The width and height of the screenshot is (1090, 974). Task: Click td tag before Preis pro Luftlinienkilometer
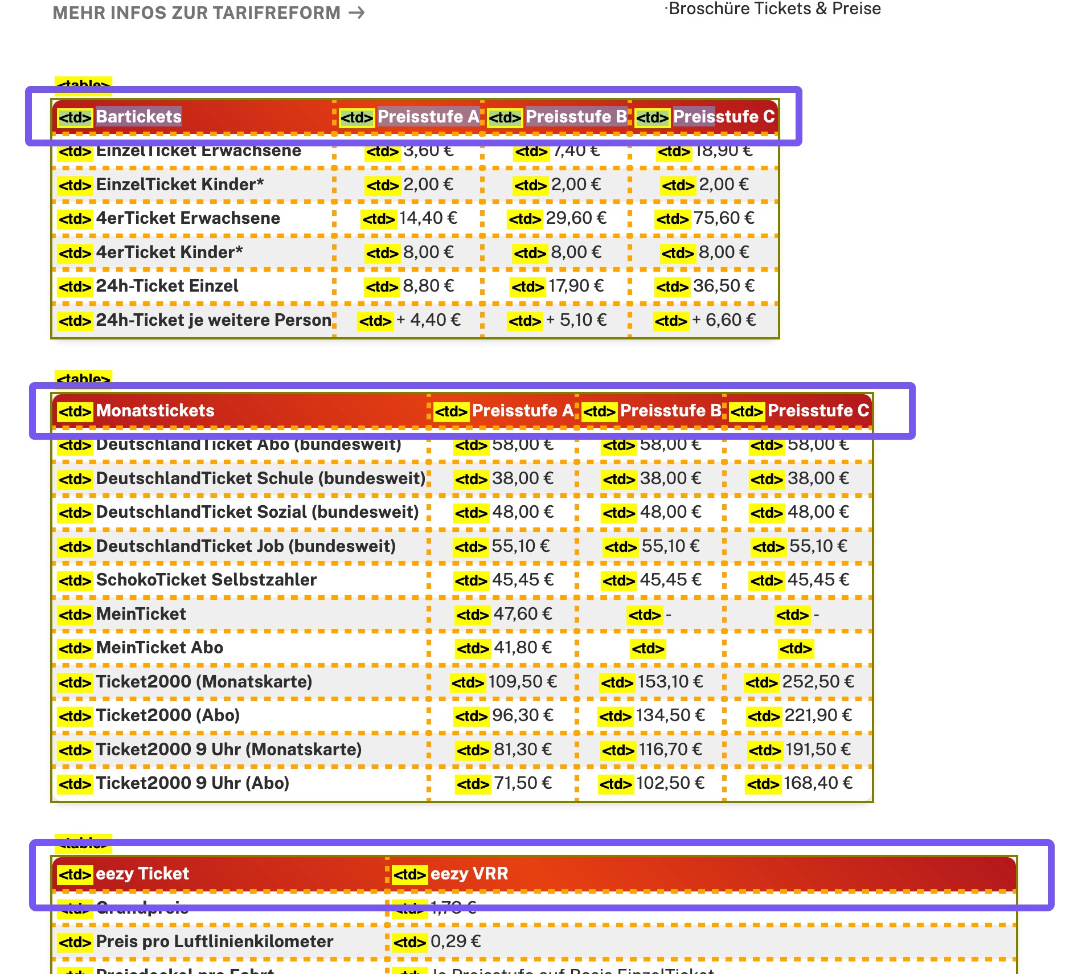[x=75, y=942]
